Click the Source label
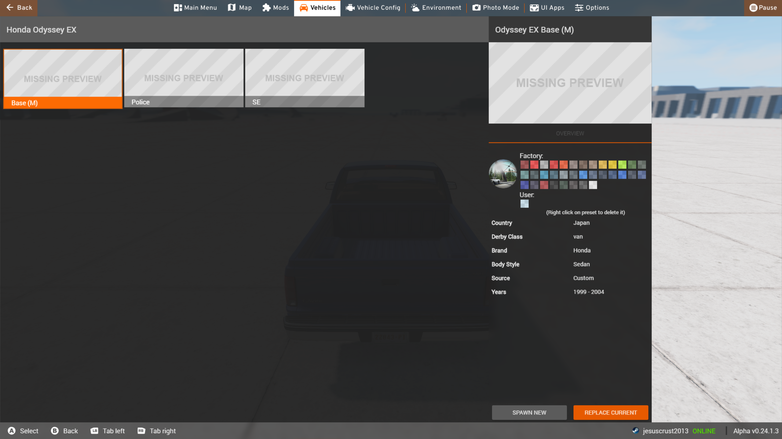782x439 pixels. [501, 278]
